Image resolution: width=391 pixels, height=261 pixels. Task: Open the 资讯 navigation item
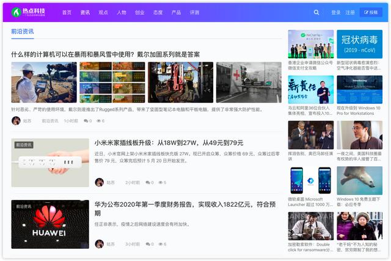[85, 12]
